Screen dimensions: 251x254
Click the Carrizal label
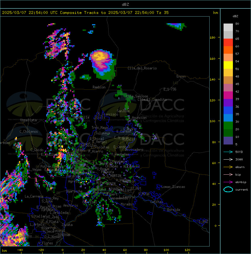(90, 202)
